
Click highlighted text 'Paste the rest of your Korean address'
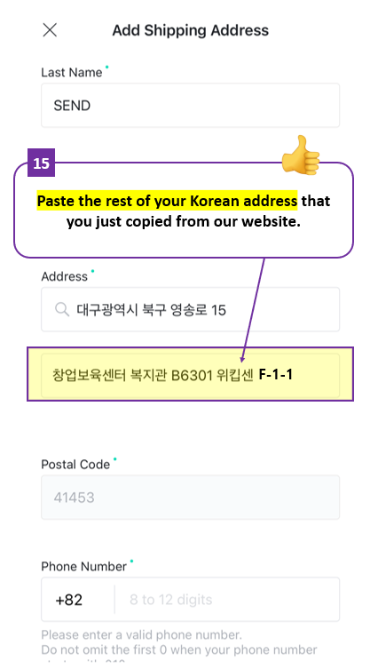[167, 201]
